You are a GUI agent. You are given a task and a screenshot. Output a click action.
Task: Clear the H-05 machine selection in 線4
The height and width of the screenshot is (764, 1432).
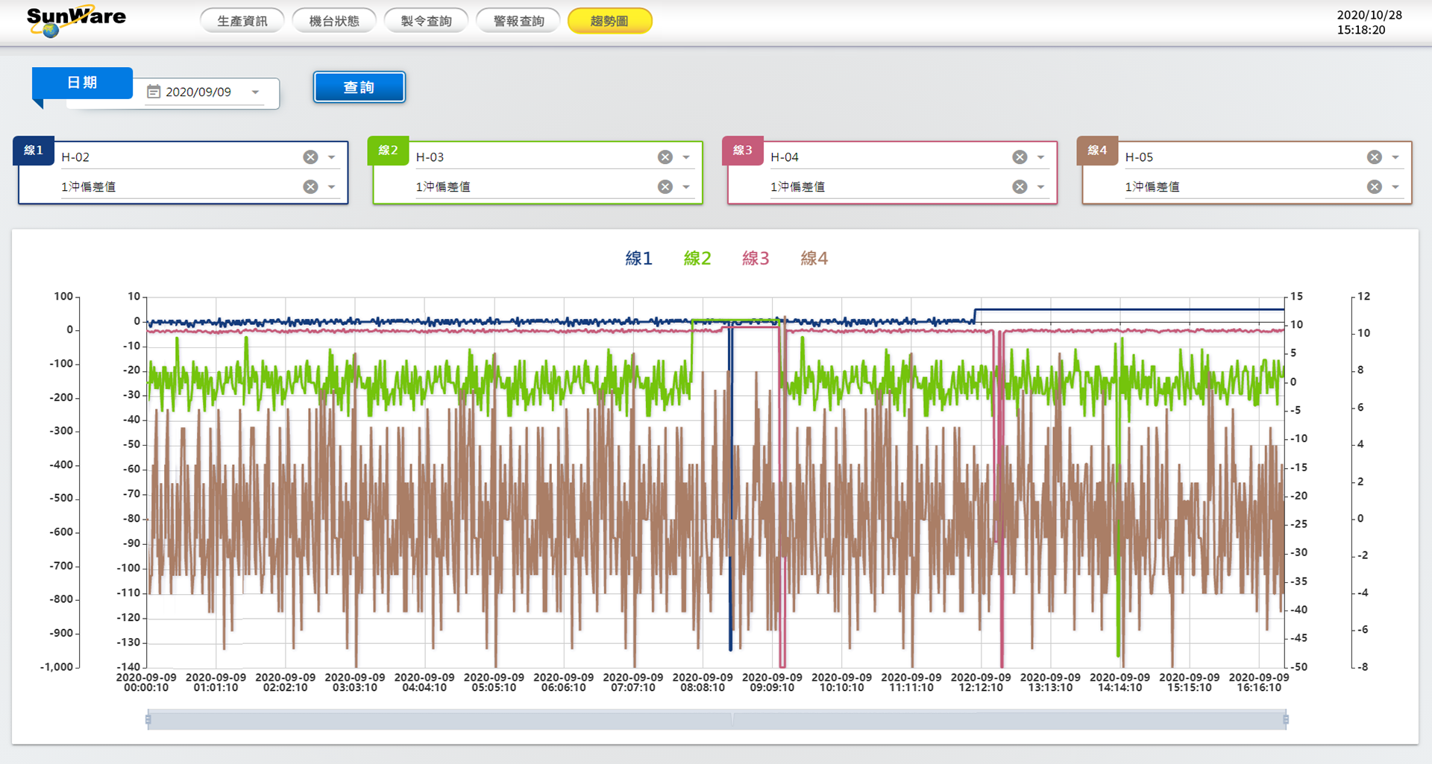[1375, 157]
